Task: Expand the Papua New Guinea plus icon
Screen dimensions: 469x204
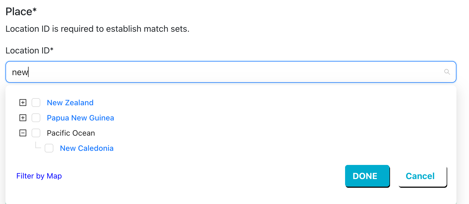Action: click(23, 118)
